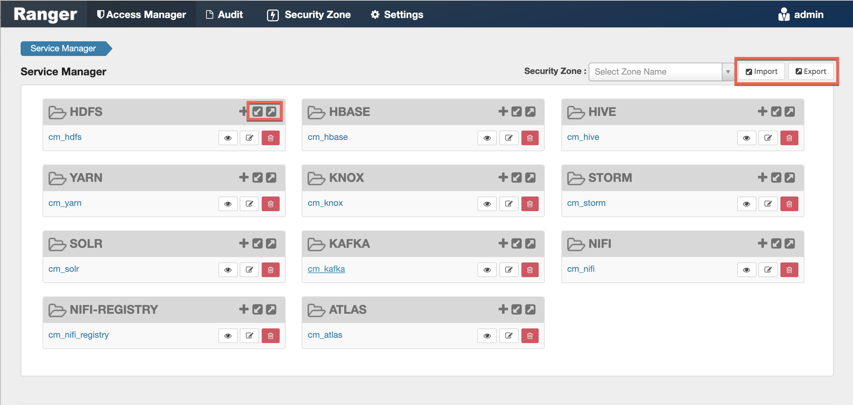View cm_hive service details eye icon
Screen dimensions: 853x405
(747, 138)
